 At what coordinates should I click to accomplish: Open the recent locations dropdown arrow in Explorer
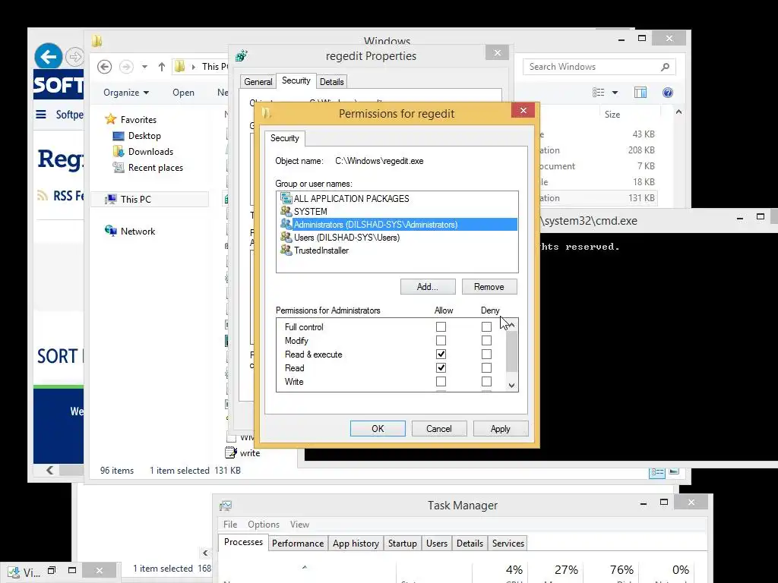144,67
